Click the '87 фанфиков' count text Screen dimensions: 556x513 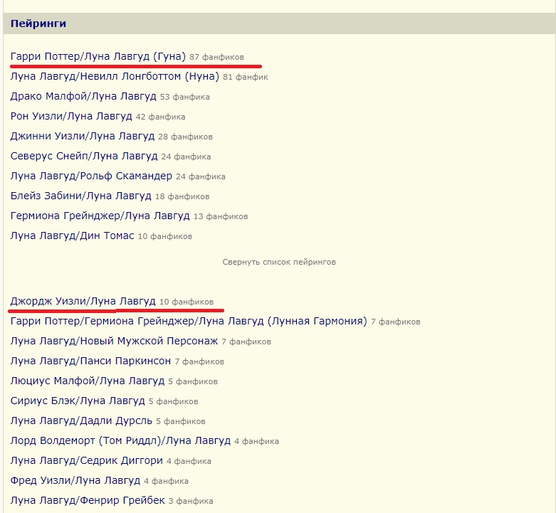pos(216,57)
